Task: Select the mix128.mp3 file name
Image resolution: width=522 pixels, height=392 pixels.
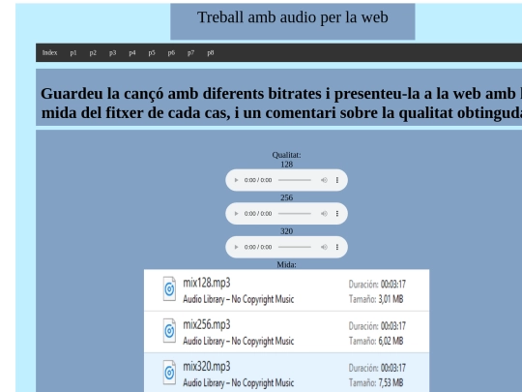Action: [x=207, y=283]
